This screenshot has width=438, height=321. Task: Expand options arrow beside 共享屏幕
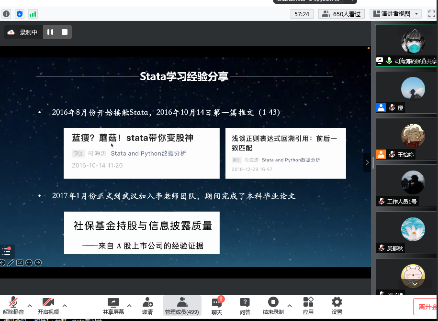pyautogui.click(x=129, y=305)
